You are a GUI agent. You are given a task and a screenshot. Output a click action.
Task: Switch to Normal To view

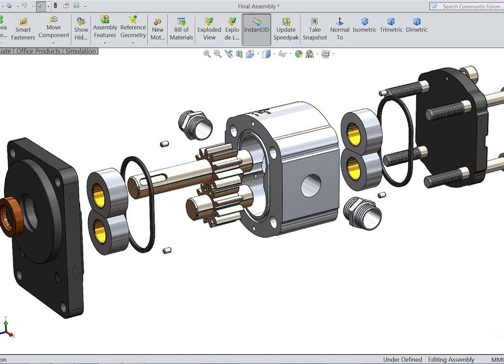point(339,29)
